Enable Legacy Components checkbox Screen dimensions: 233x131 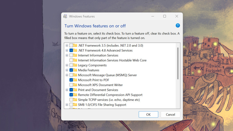click(71, 65)
